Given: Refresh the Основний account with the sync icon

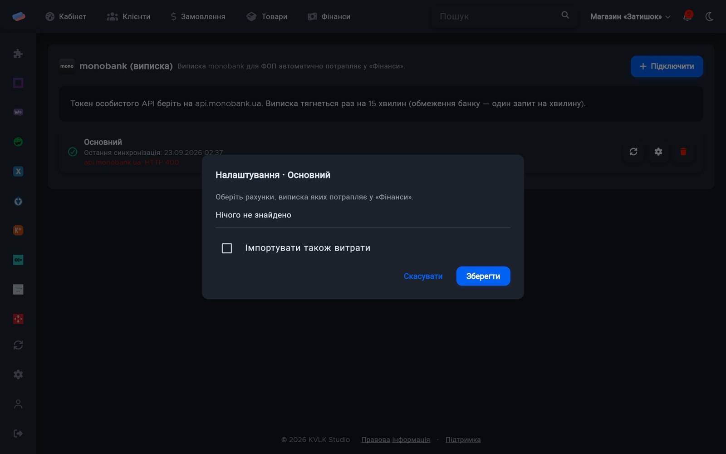Looking at the screenshot, I should coord(633,152).
